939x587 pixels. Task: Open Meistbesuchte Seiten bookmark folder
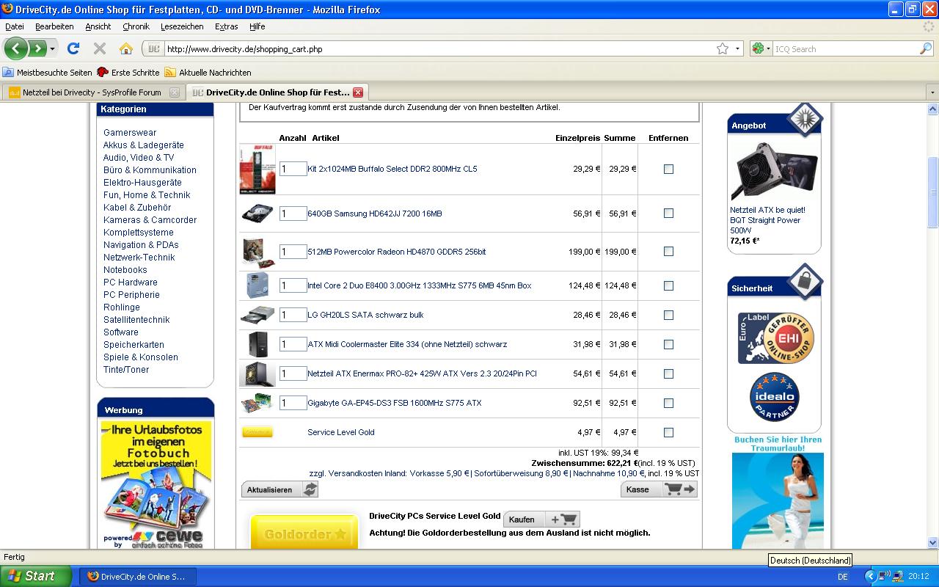pyautogui.click(x=48, y=73)
